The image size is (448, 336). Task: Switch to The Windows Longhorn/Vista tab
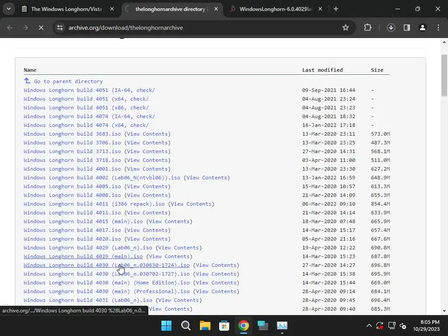[x=66, y=9]
